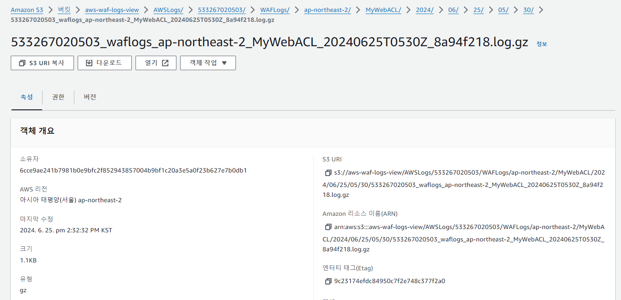
Task: Navigate to 2024/ breadcrumb folder
Action: tap(425, 10)
